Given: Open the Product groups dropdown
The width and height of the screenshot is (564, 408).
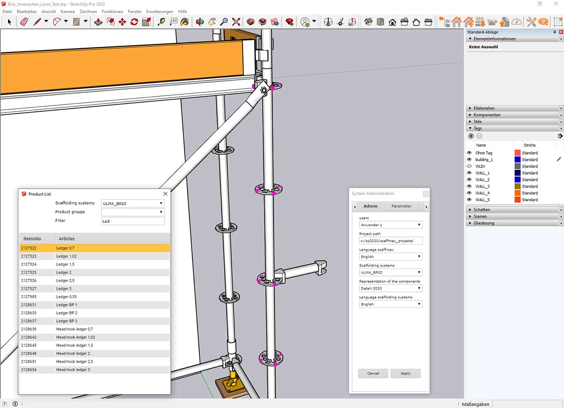Looking at the screenshot, I should (133, 212).
